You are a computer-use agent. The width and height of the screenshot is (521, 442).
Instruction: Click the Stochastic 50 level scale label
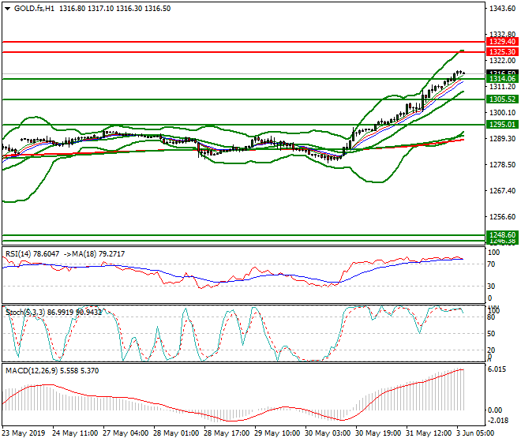(492, 334)
